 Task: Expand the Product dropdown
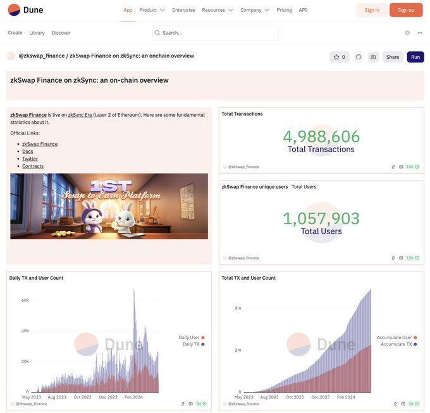click(x=152, y=10)
